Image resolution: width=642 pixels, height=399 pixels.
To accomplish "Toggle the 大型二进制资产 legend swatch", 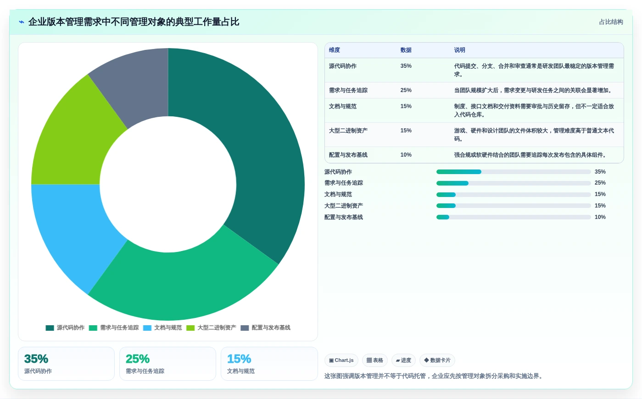I will click(x=190, y=328).
